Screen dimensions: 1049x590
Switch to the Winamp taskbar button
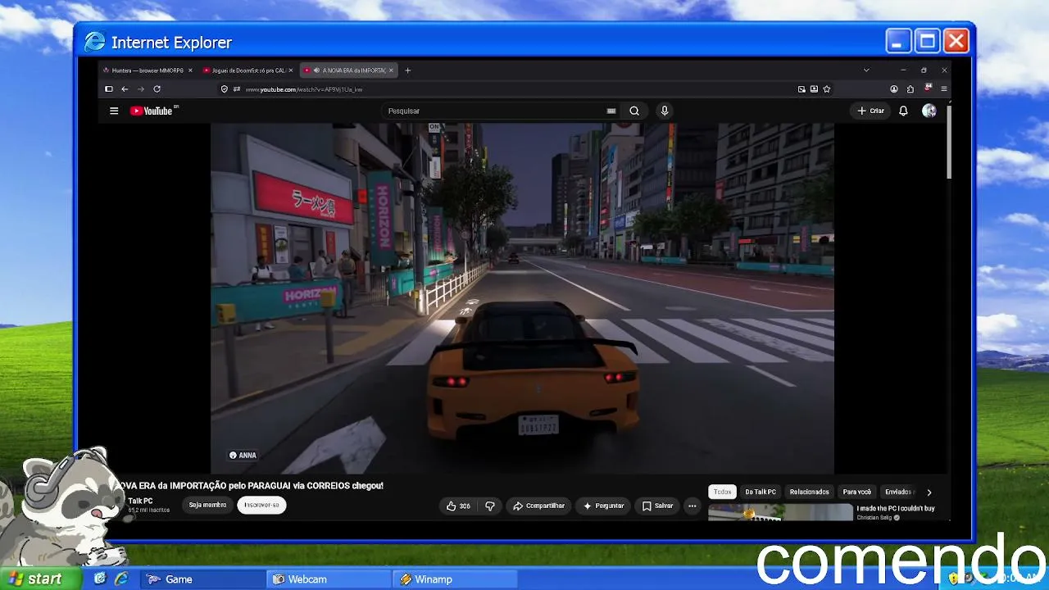pyautogui.click(x=455, y=579)
